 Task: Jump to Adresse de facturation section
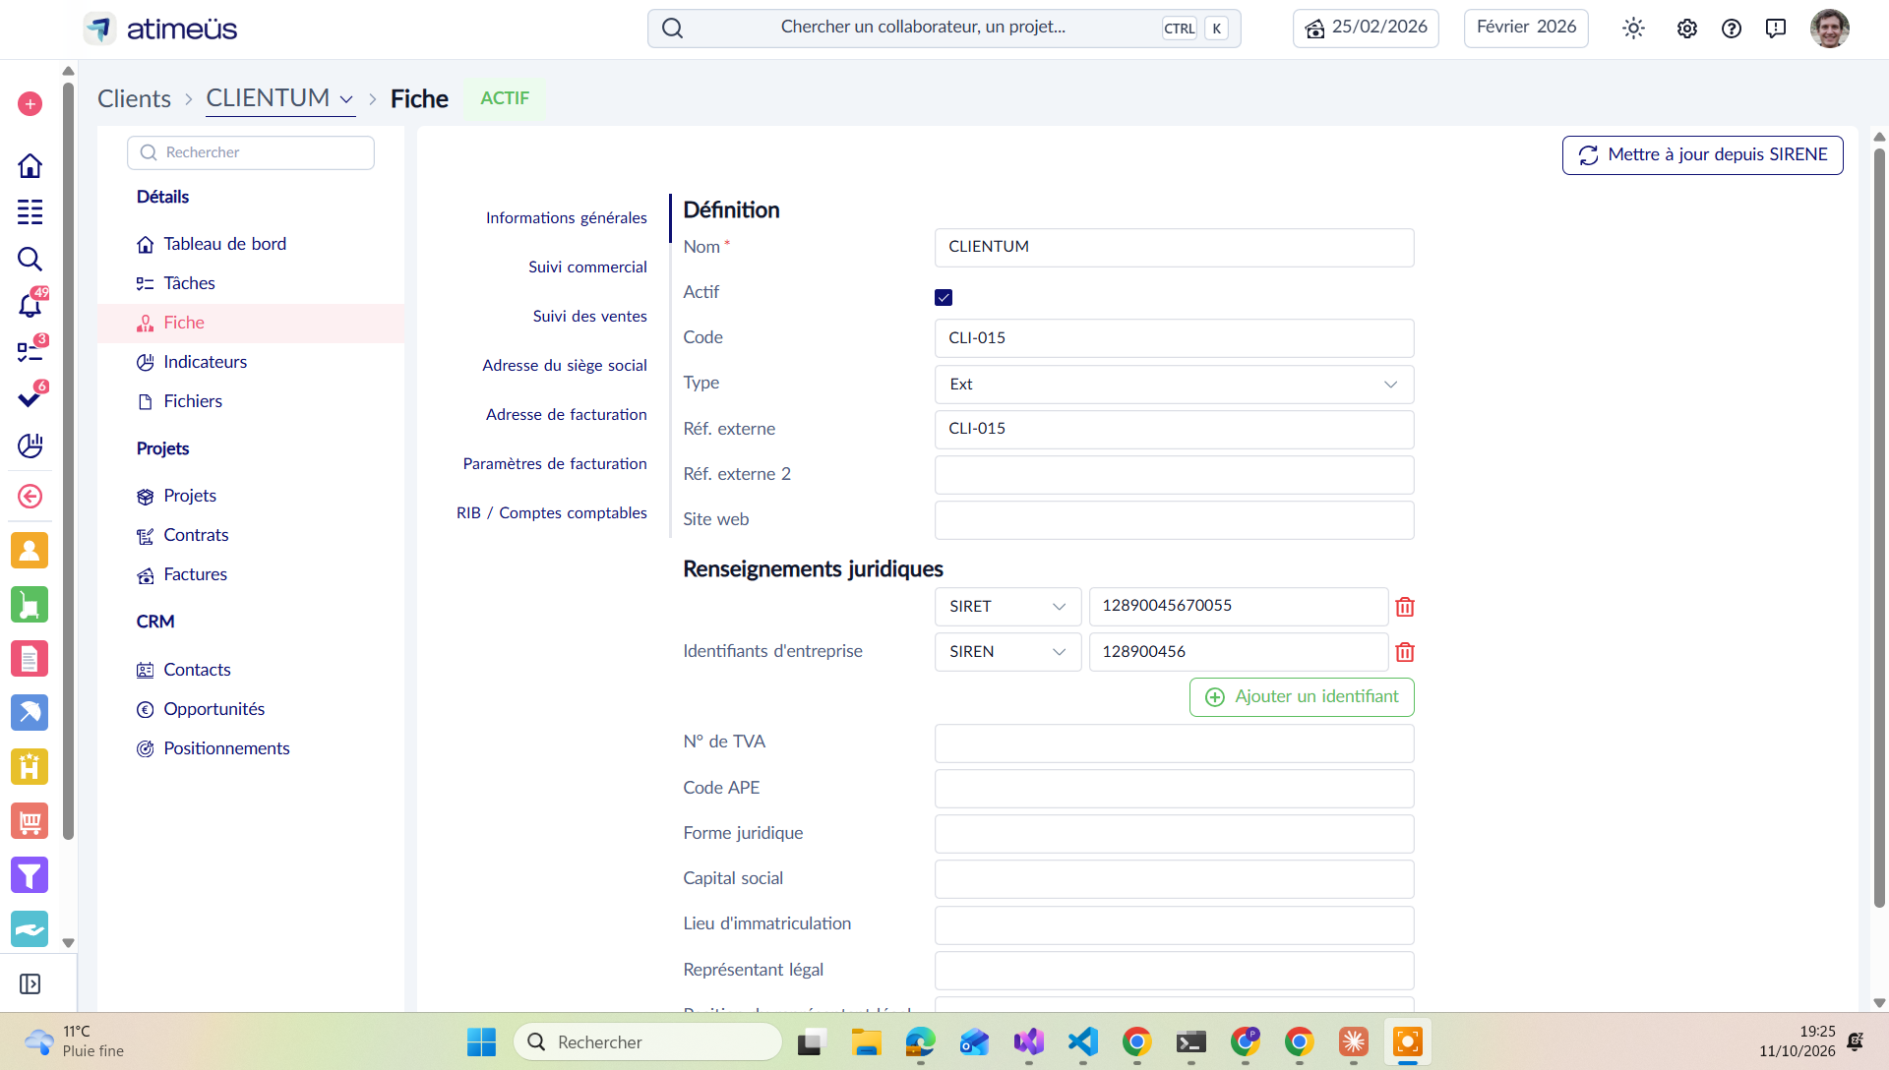(x=566, y=414)
